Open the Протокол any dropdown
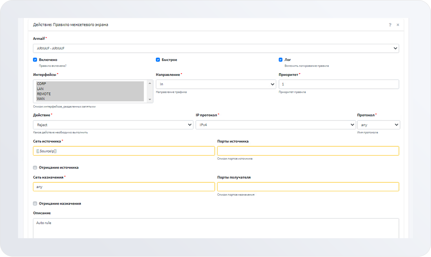 pos(378,125)
